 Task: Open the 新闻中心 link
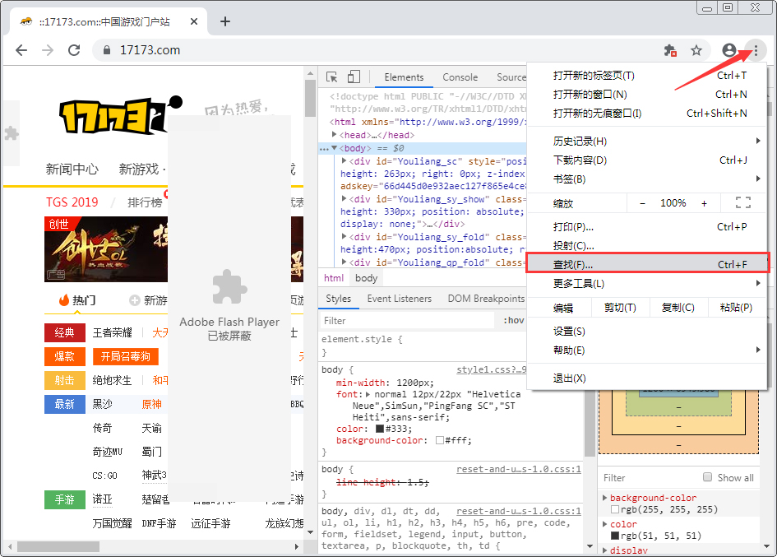(x=72, y=169)
